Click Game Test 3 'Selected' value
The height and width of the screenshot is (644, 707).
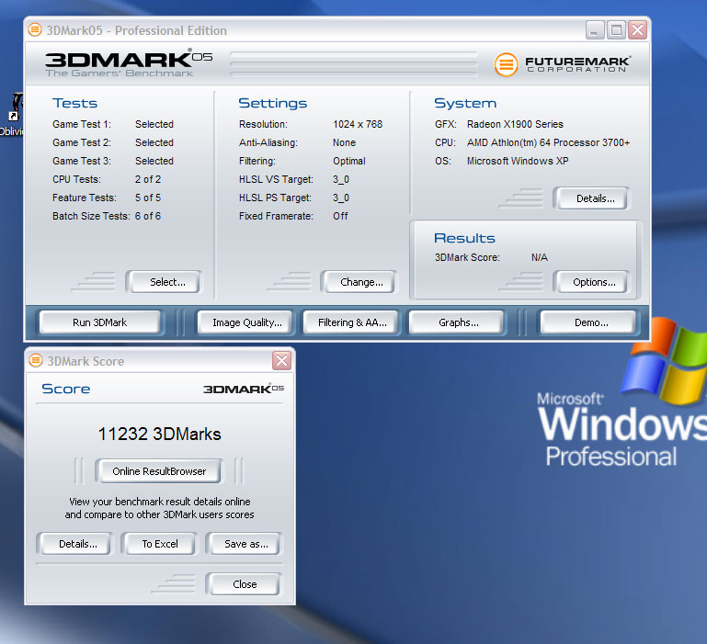tap(154, 162)
